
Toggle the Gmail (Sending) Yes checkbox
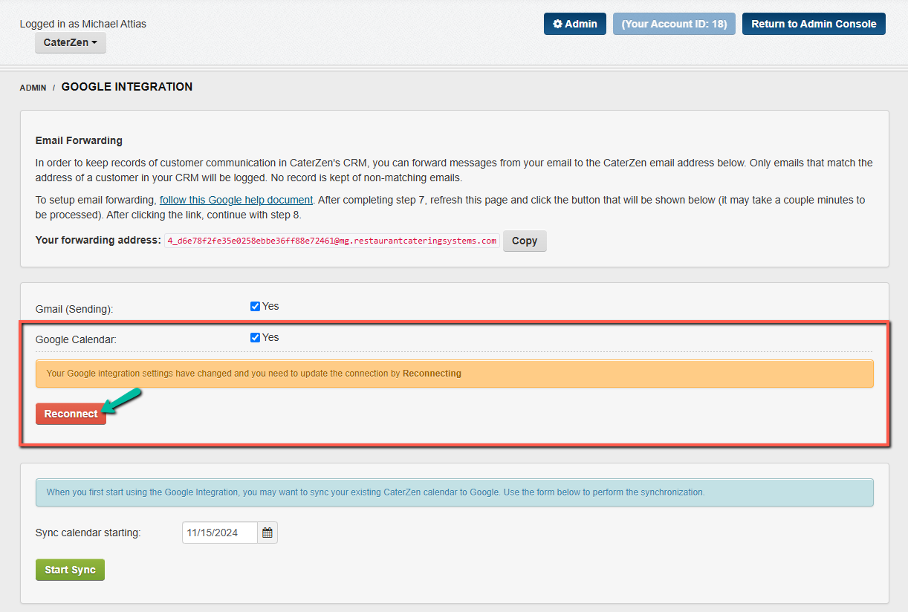pos(255,306)
